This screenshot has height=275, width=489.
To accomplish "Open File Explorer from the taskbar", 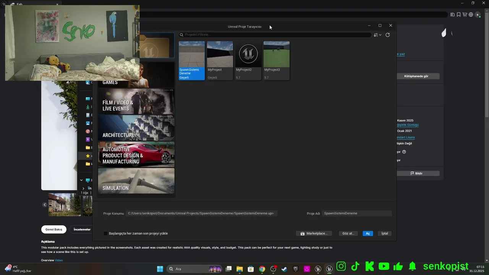I will 240,269.
